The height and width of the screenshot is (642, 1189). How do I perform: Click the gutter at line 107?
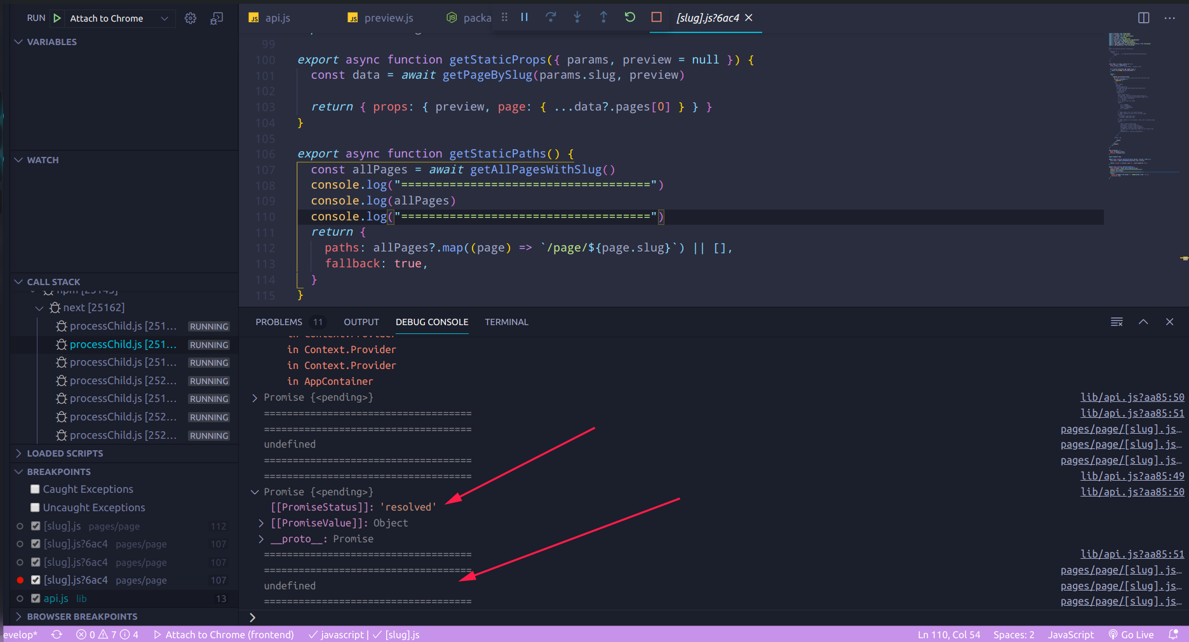pos(265,170)
